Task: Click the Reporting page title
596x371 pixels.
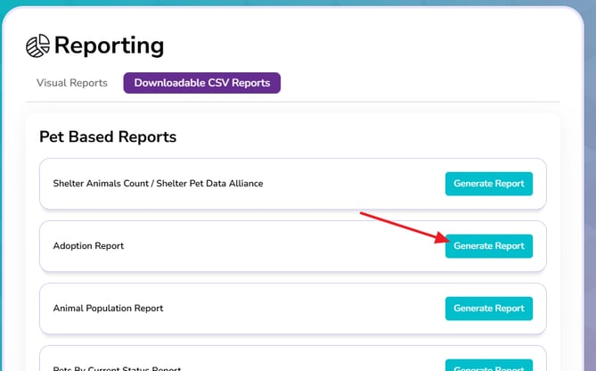Action: click(x=109, y=45)
